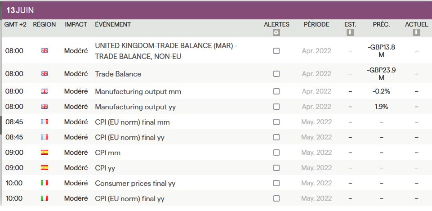Open the Alertes settings gear icon
The width and height of the screenshot is (432, 211).
coord(276,32)
